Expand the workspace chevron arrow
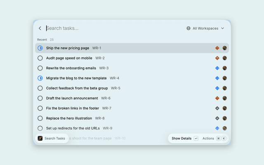This screenshot has width=264, height=165. [x=223, y=28]
